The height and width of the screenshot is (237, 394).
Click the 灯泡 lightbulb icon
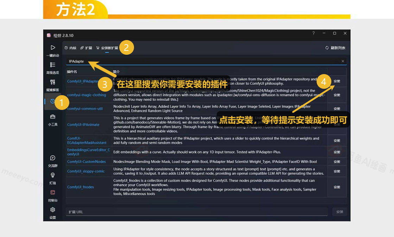[x=53, y=175]
